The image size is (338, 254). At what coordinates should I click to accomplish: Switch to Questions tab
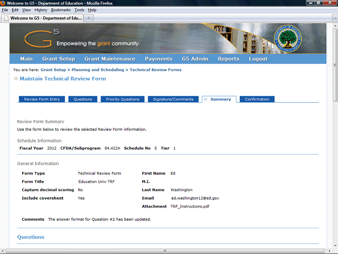tap(83, 99)
